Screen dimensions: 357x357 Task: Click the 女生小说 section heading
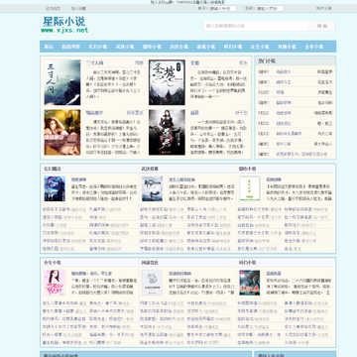(53, 263)
